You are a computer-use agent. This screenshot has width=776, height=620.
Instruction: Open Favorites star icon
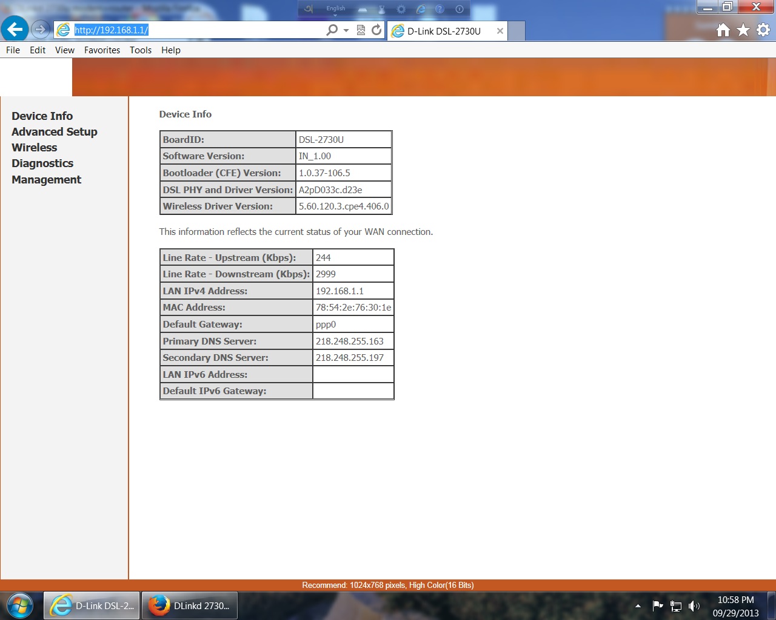(x=743, y=30)
